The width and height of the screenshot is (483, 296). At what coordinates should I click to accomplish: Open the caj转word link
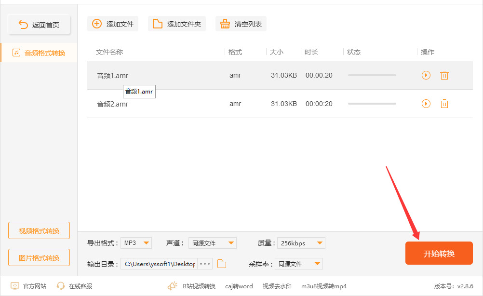click(x=239, y=286)
